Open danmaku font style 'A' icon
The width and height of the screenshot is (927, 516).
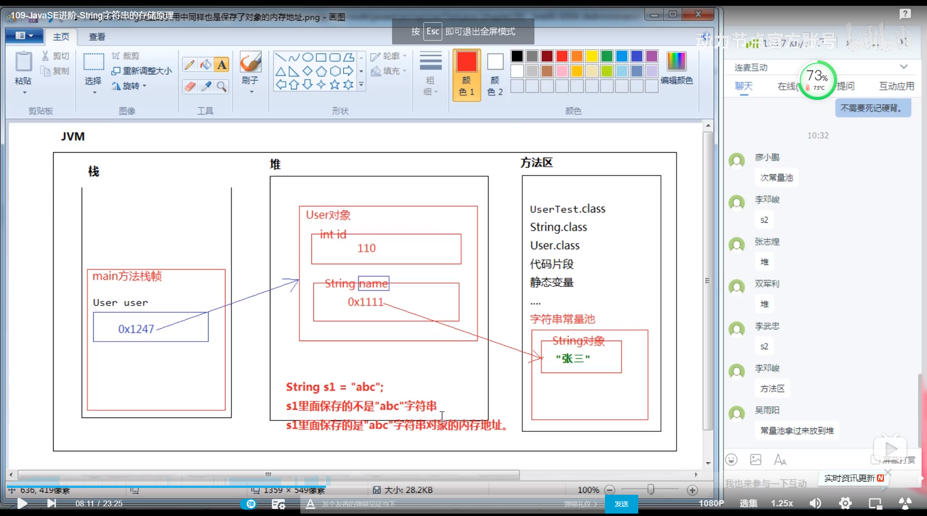coord(310,504)
